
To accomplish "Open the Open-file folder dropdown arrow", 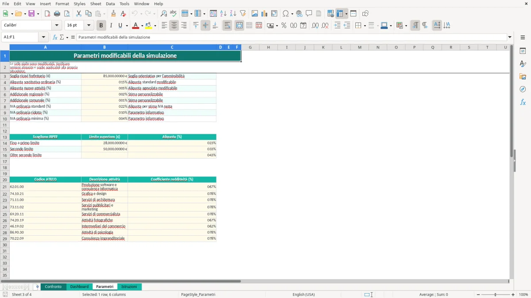I will 24,14.
